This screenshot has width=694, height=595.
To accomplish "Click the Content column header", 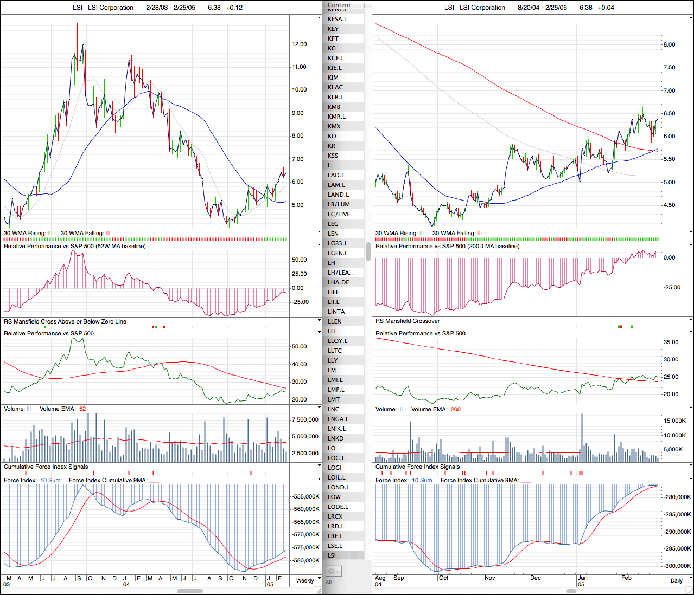I will coord(340,5).
